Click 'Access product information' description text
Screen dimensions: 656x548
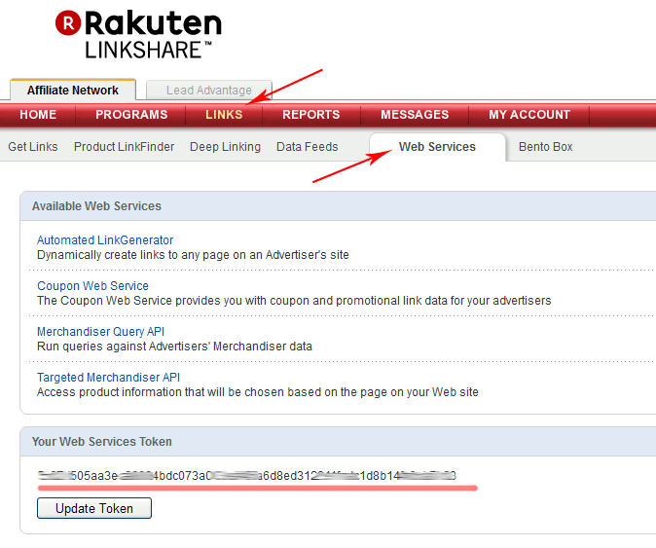258,392
